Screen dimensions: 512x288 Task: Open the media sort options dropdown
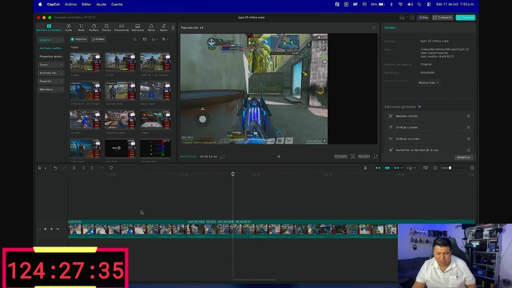[x=154, y=39]
